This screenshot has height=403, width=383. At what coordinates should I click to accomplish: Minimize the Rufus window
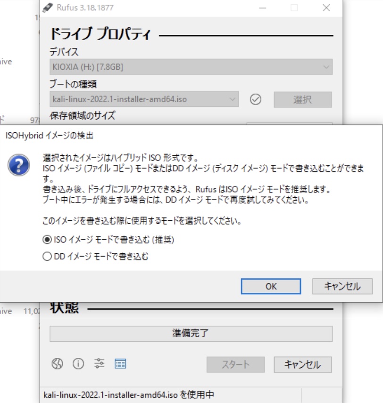pos(262,8)
